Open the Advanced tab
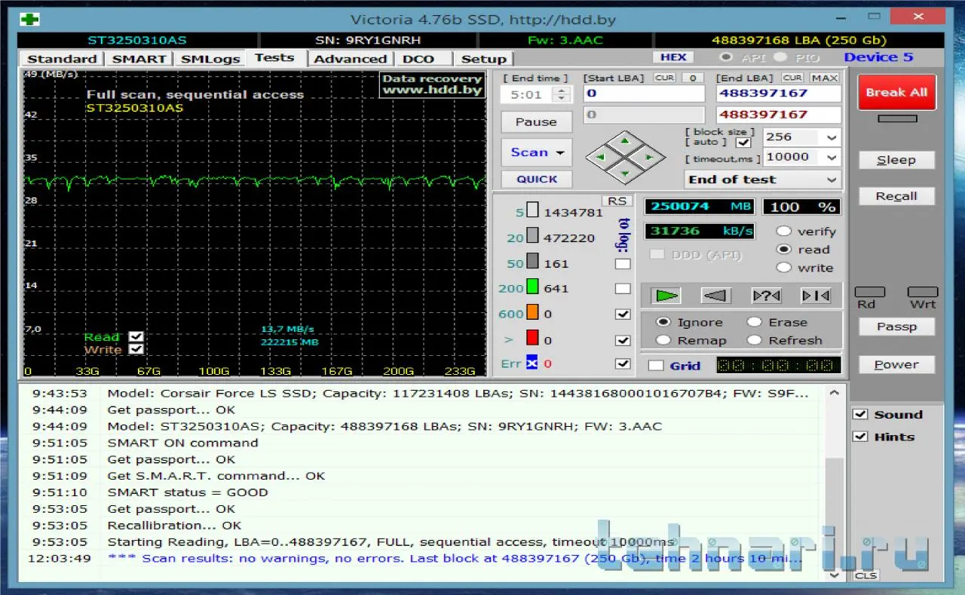This screenshot has height=595, width=965. [x=350, y=59]
